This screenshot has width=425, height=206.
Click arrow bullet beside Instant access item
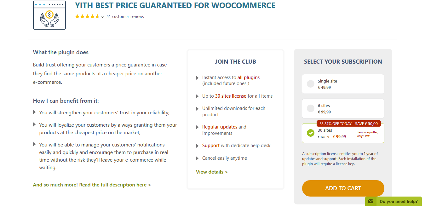tap(197, 77)
